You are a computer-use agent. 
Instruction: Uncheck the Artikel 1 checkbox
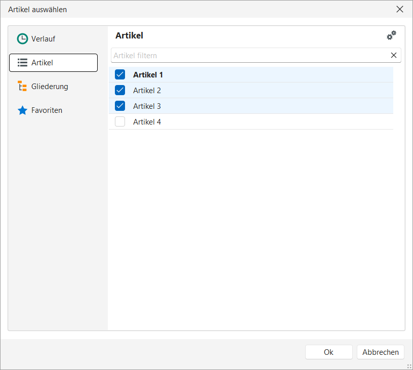(x=120, y=75)
